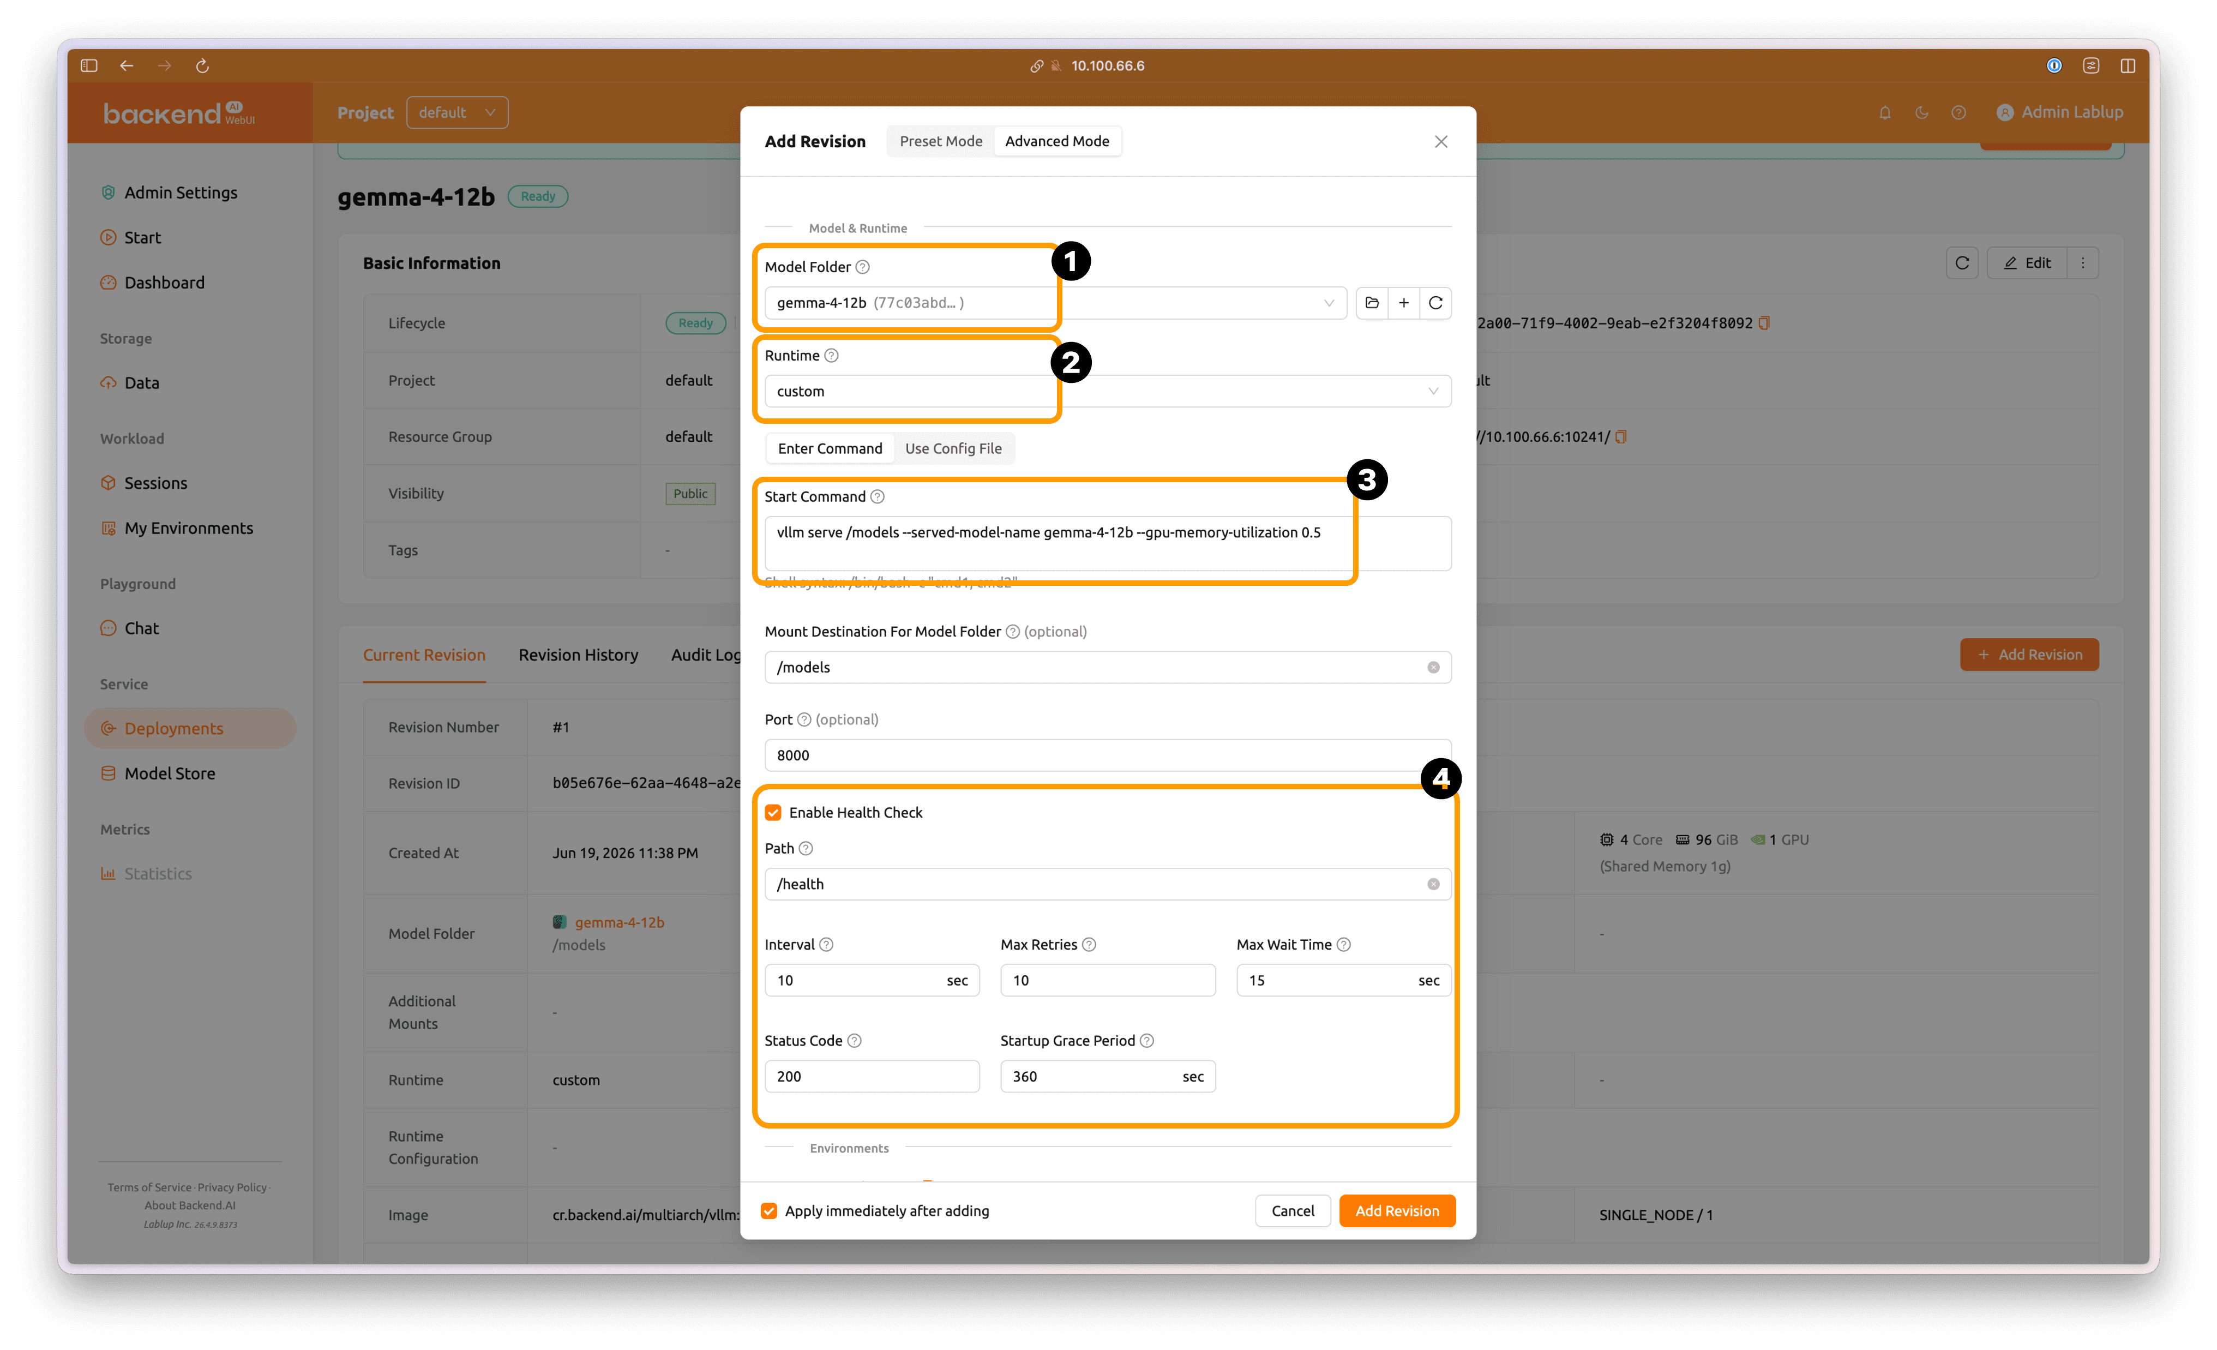
Task: Open Admin Lablup user menu
Action: pyautogui.click(x=2059, y=112)
